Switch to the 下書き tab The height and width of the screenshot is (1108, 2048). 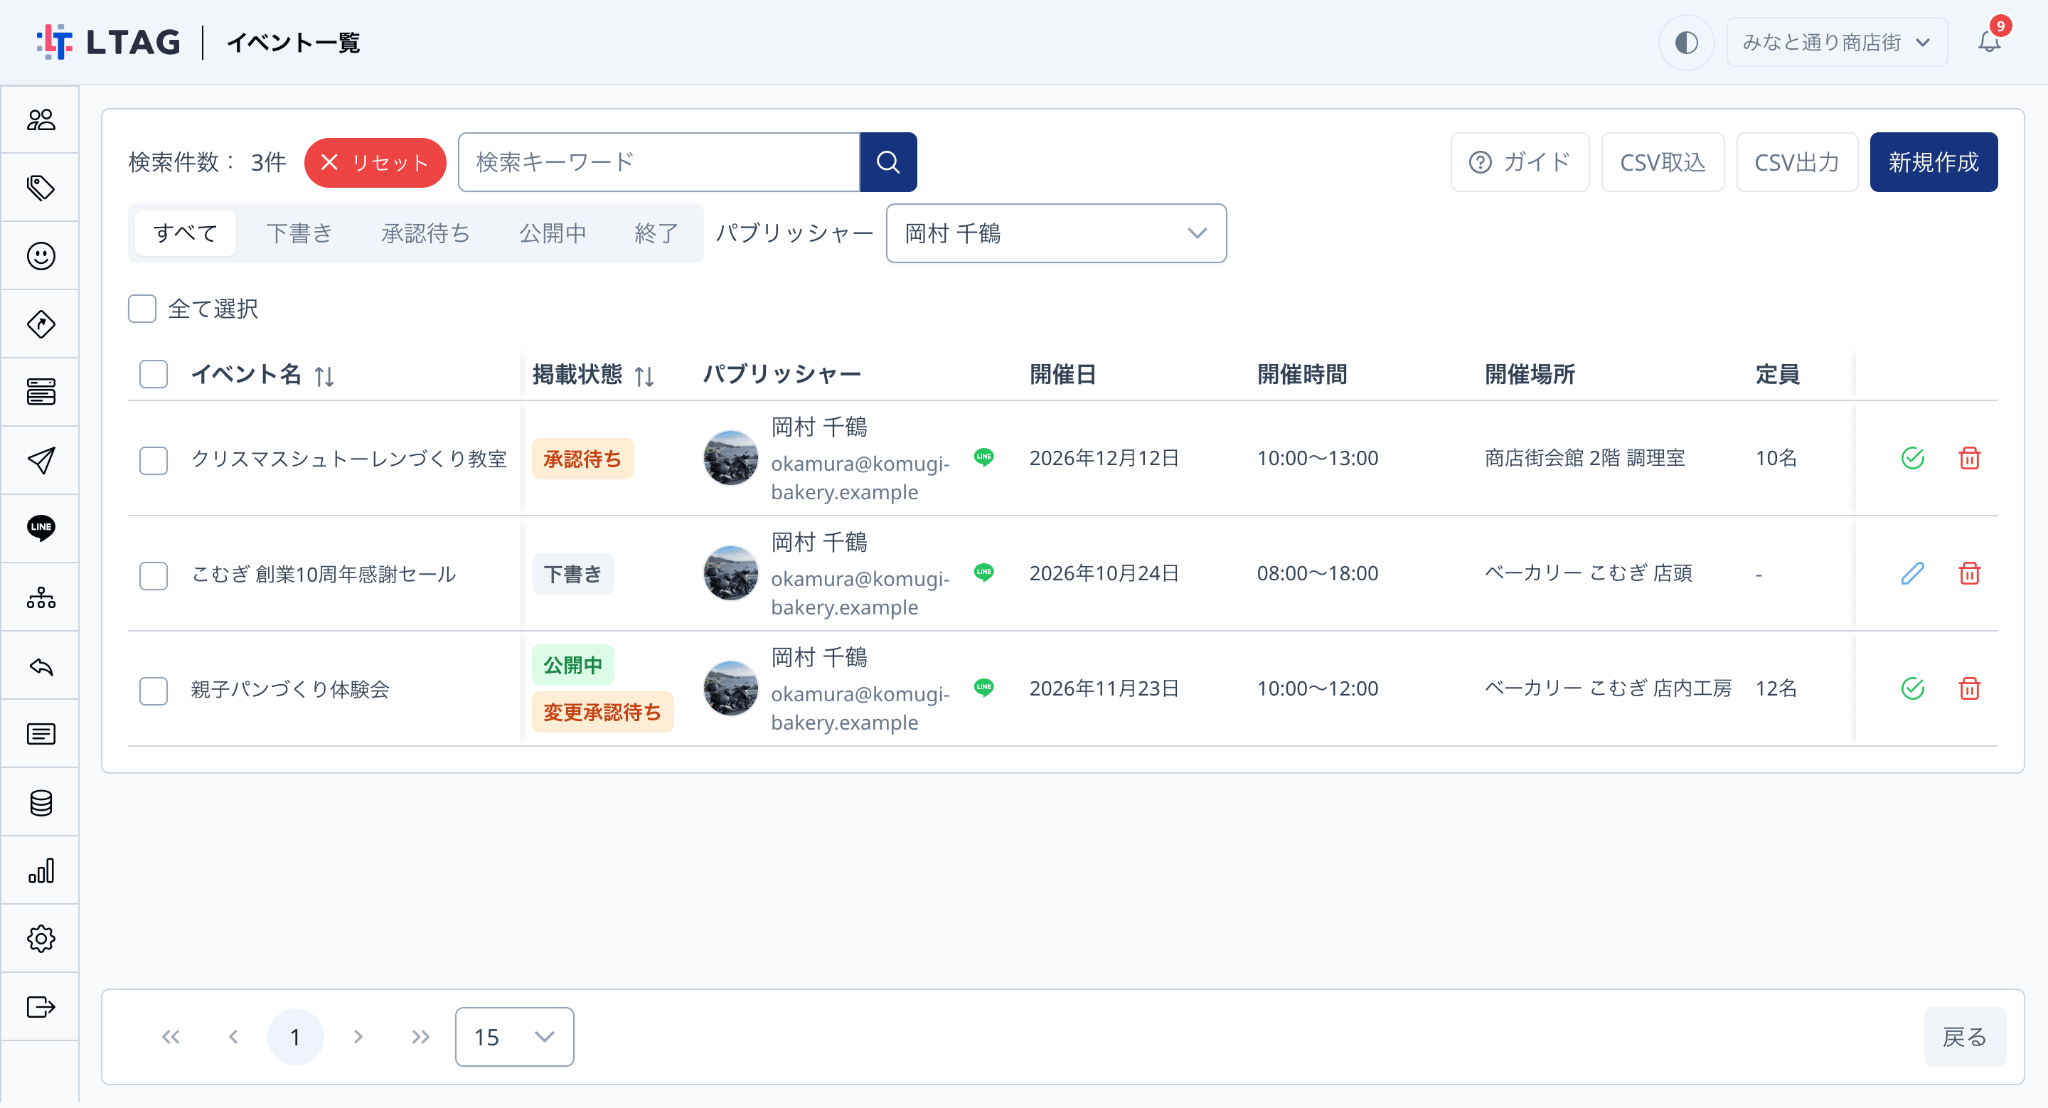[x=299, y=234]
